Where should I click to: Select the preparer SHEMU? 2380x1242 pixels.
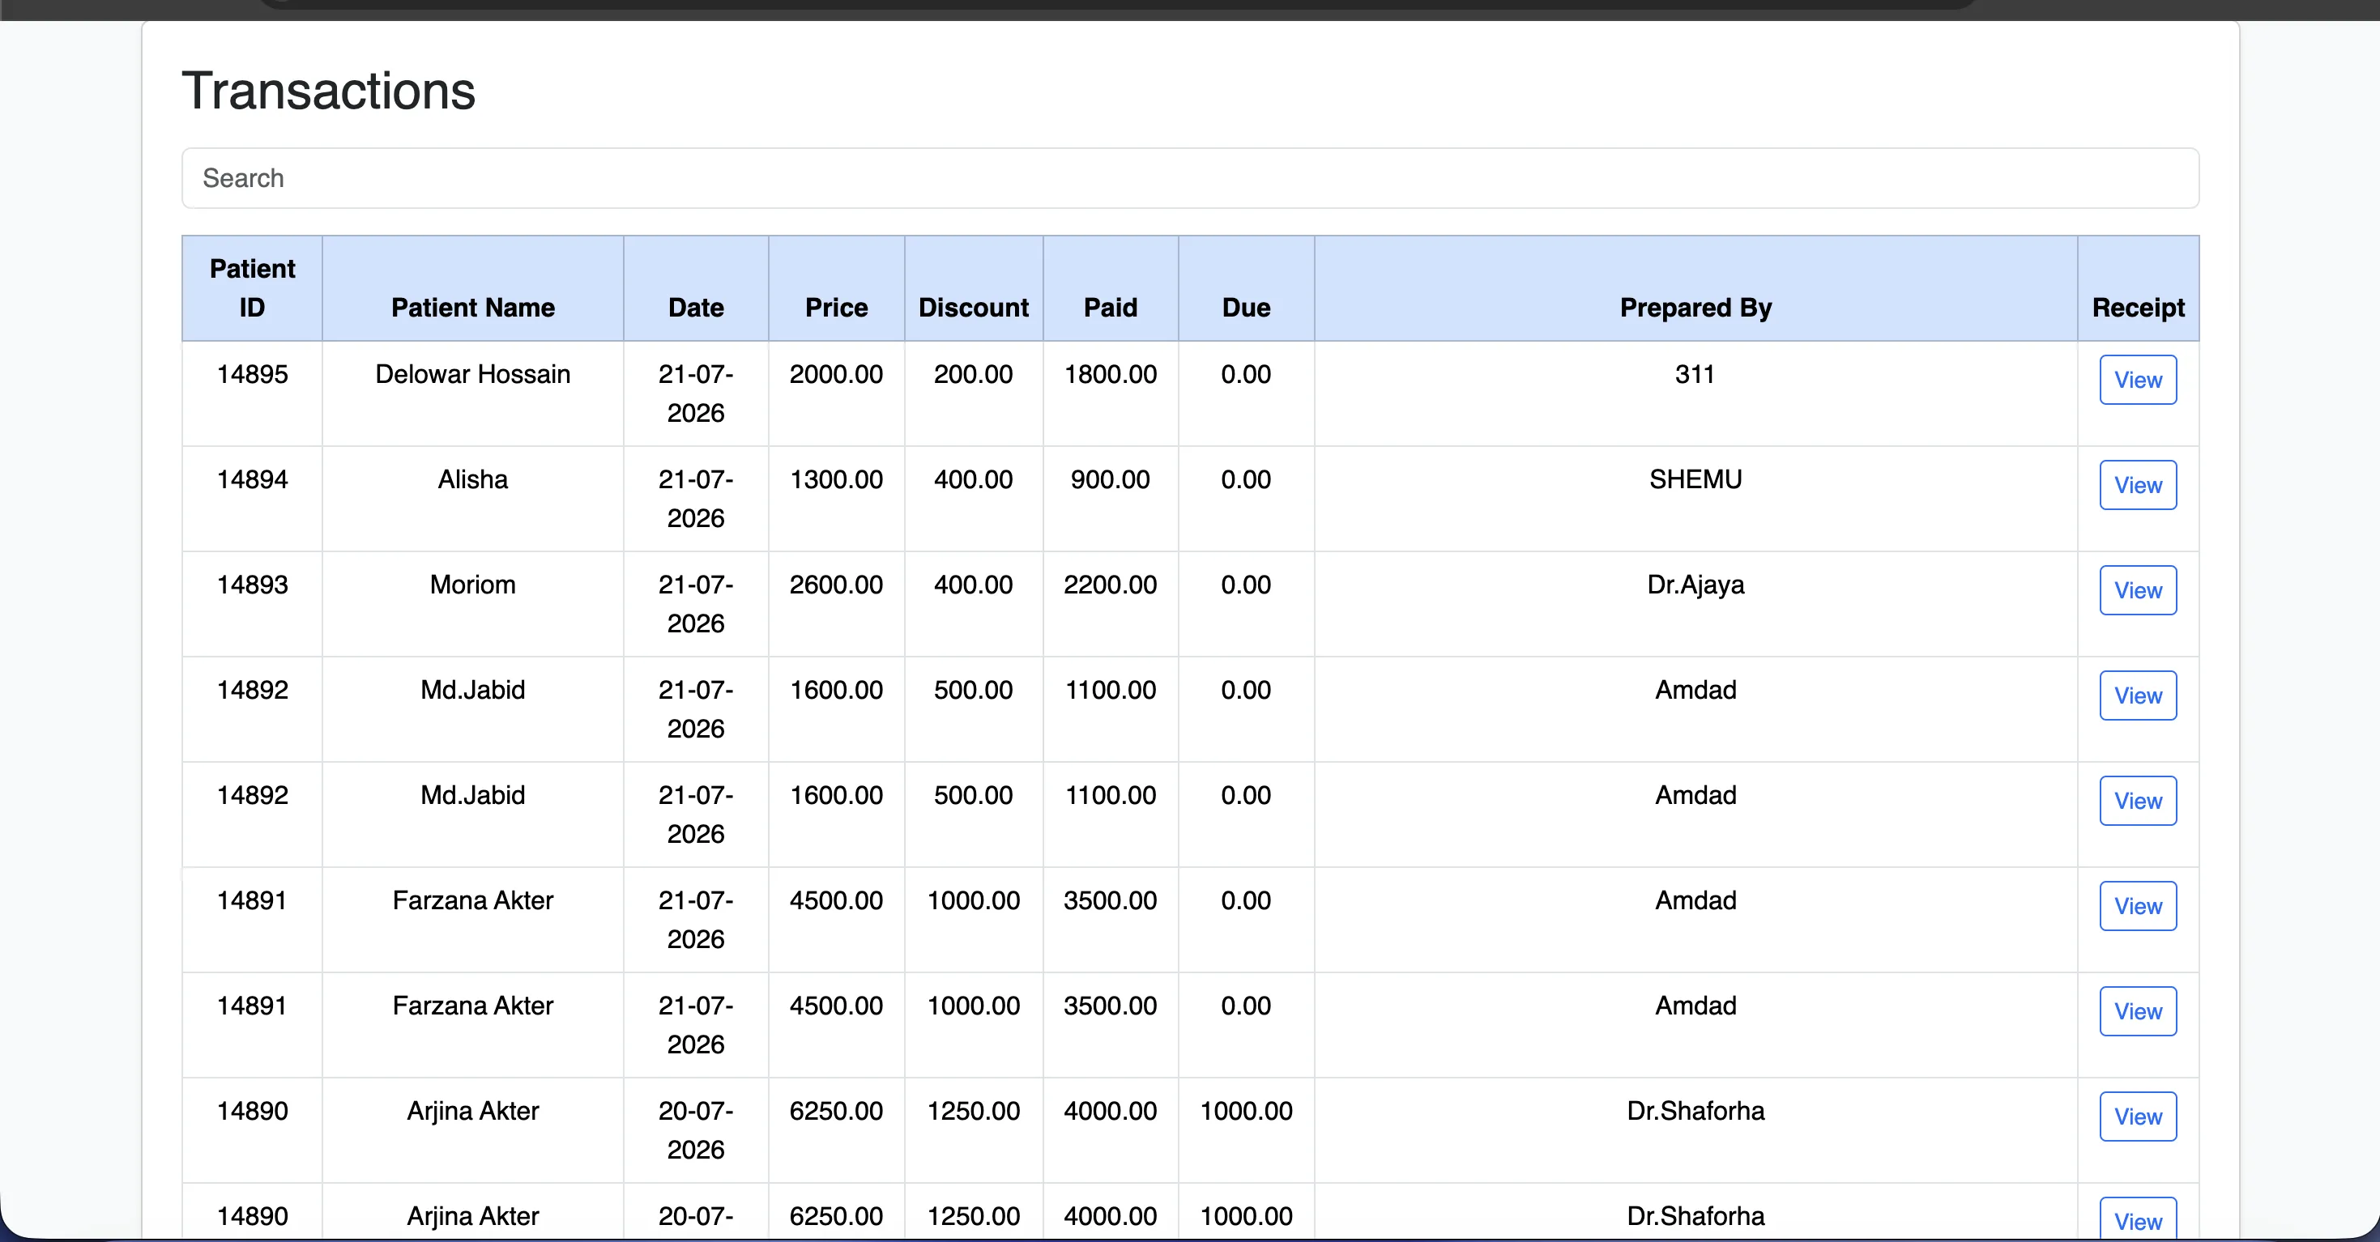click(1695, 479)
